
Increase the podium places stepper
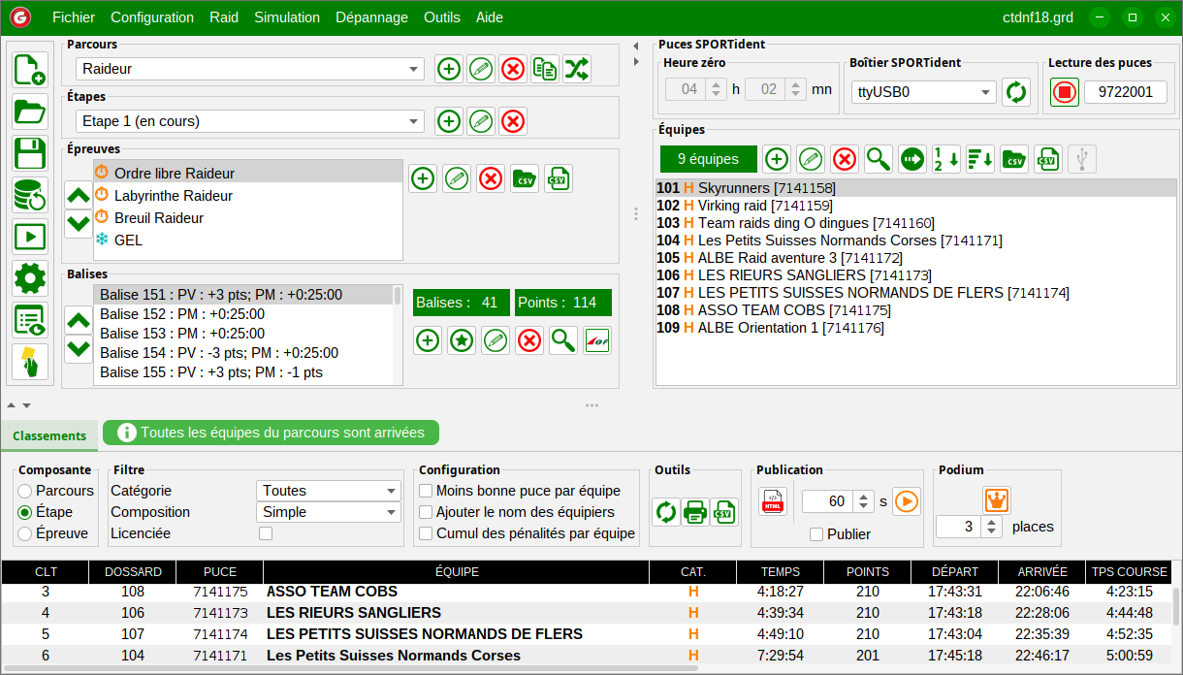click(x=992, y=521)
